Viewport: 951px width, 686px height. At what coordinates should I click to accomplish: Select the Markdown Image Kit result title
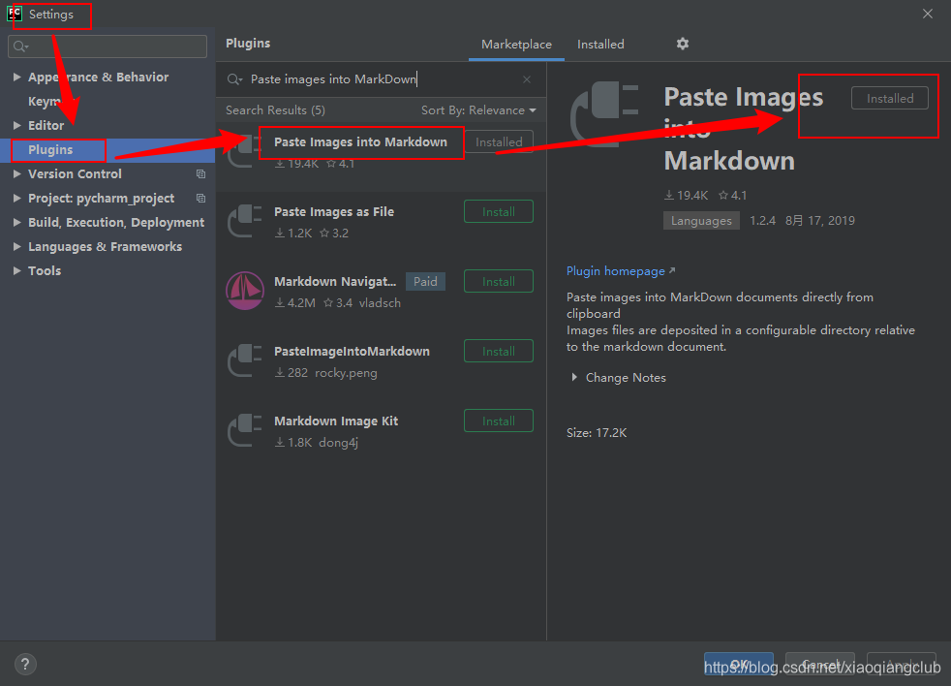(336, 421)
